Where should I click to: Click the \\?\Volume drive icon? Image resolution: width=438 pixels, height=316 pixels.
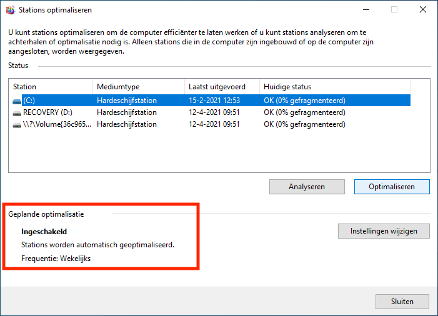[x=17, y=124]
